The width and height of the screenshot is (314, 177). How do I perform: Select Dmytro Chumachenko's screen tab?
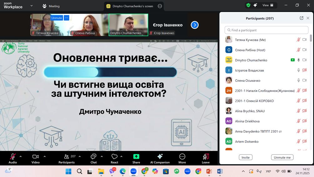click(x=134, y=6)
